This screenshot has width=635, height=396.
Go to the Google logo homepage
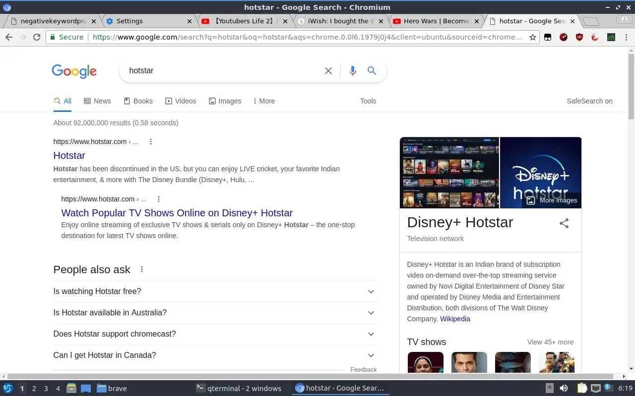[74, 71]
